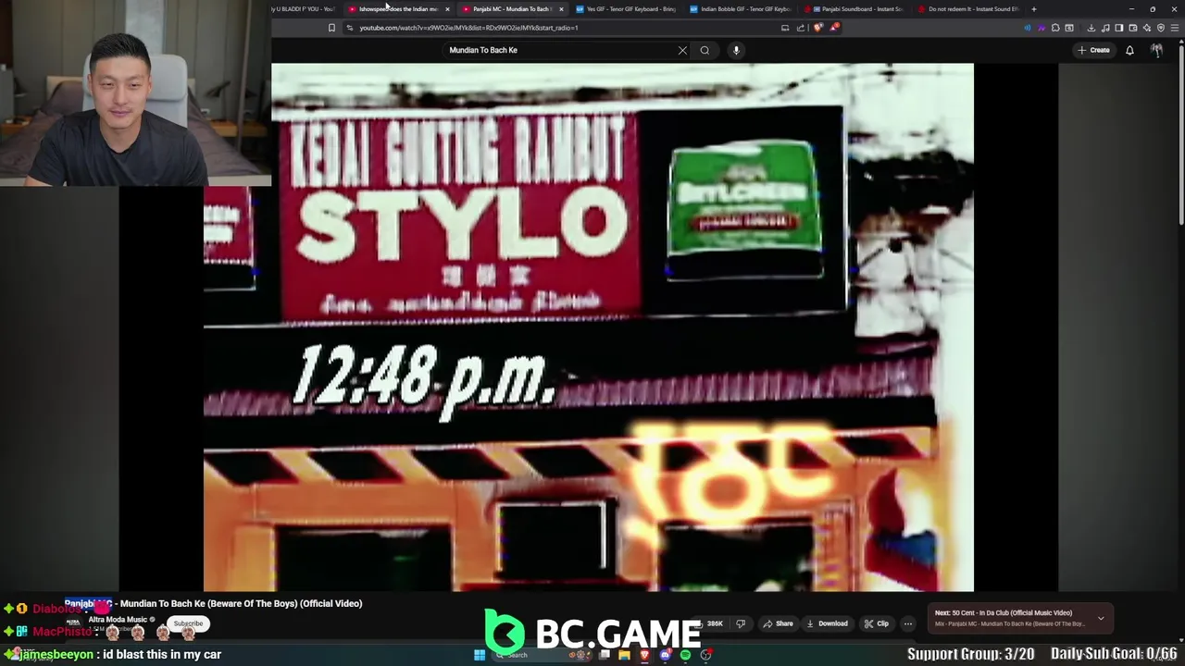1185x666 pixels.
Task: Bookmark this page with the address bar icon
Action: (331, 28)
